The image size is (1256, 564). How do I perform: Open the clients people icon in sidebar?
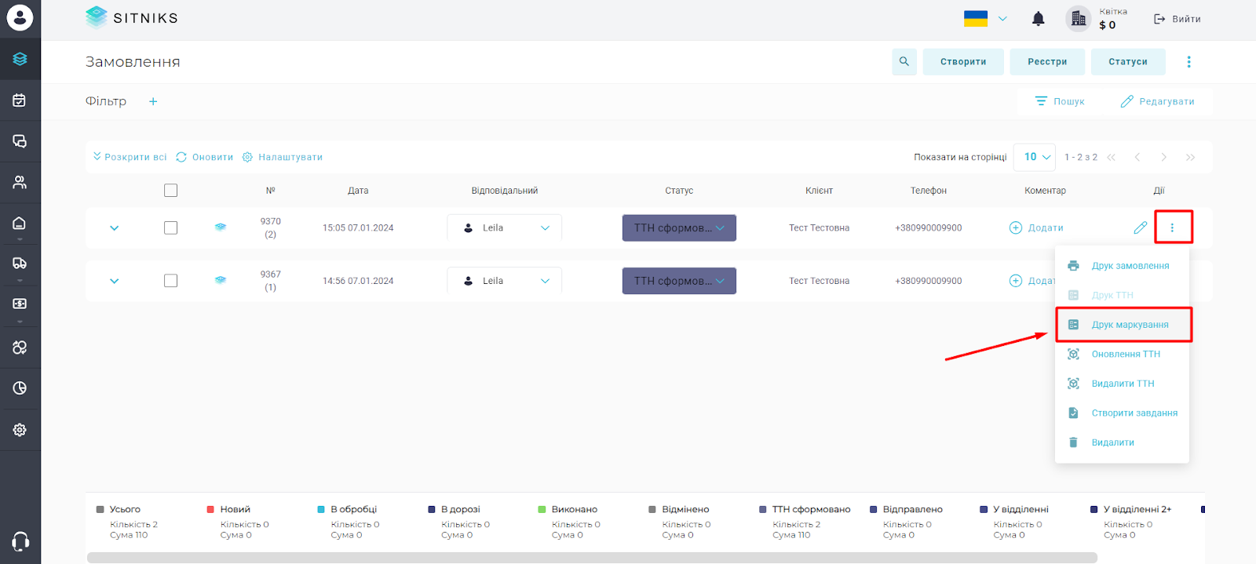[x=20, y=182]
